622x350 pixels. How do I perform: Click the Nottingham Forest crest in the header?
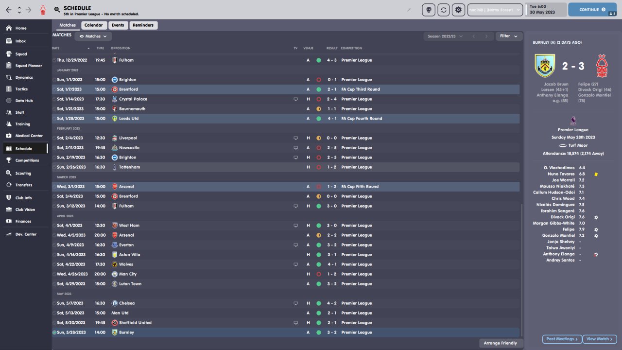tap(44, 10)
